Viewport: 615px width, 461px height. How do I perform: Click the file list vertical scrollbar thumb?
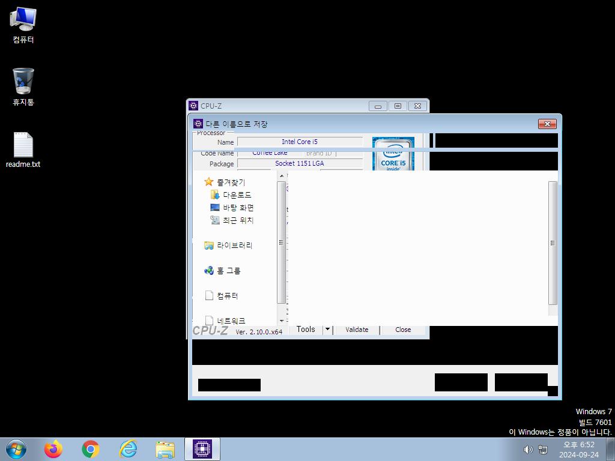tap(553, 243)
